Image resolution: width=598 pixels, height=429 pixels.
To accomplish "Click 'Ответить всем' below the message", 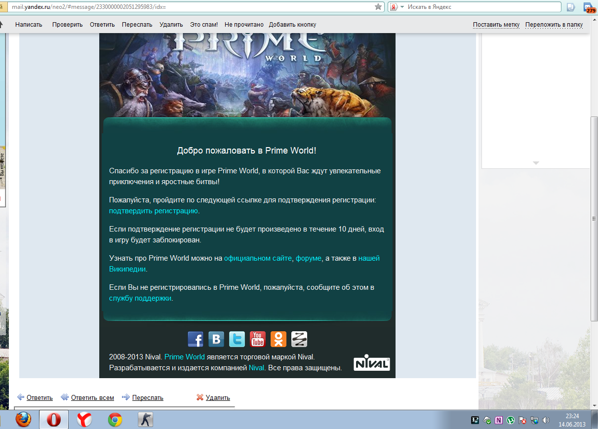I will point(92,397).
